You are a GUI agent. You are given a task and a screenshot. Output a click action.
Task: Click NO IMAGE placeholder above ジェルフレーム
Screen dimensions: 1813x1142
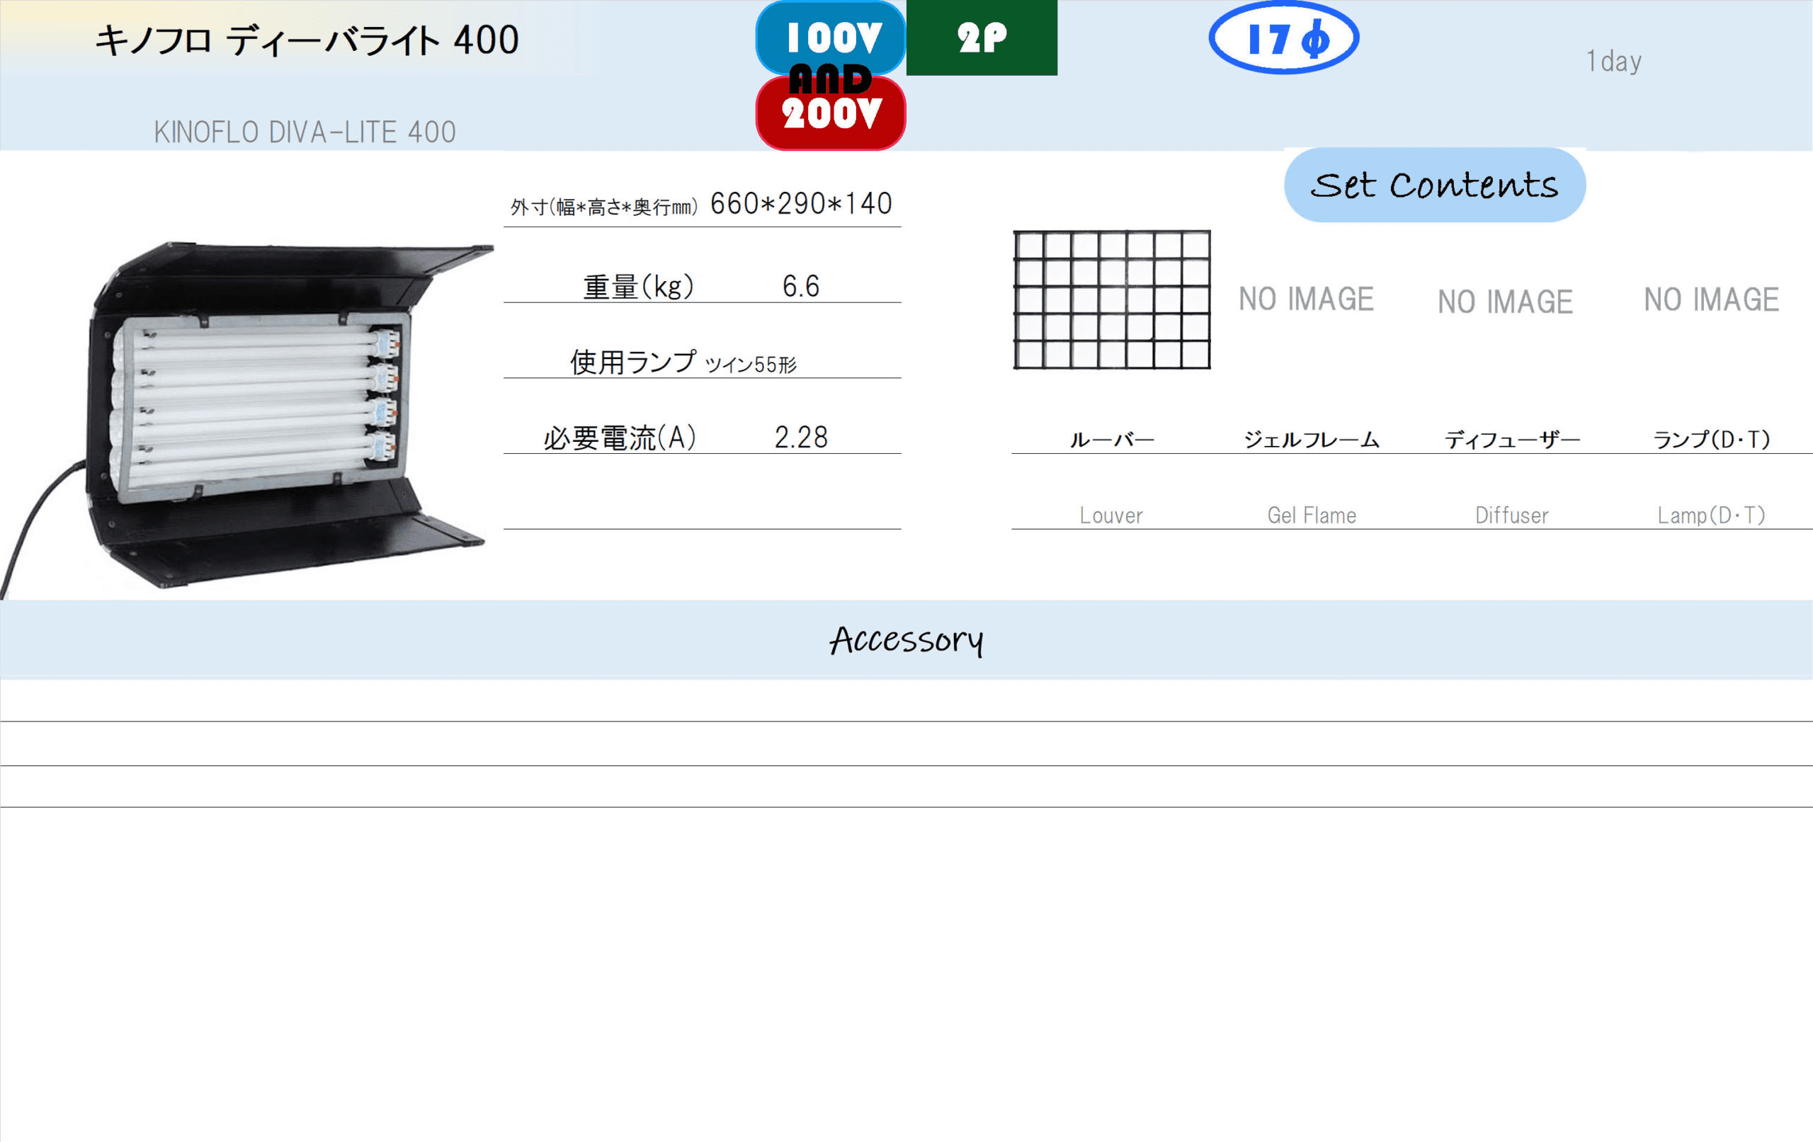click(x=1307, y=299)
